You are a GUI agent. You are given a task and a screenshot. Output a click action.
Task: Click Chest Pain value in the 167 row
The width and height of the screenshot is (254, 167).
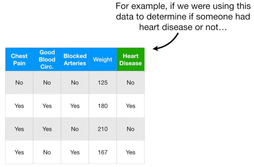click(19, 152)
